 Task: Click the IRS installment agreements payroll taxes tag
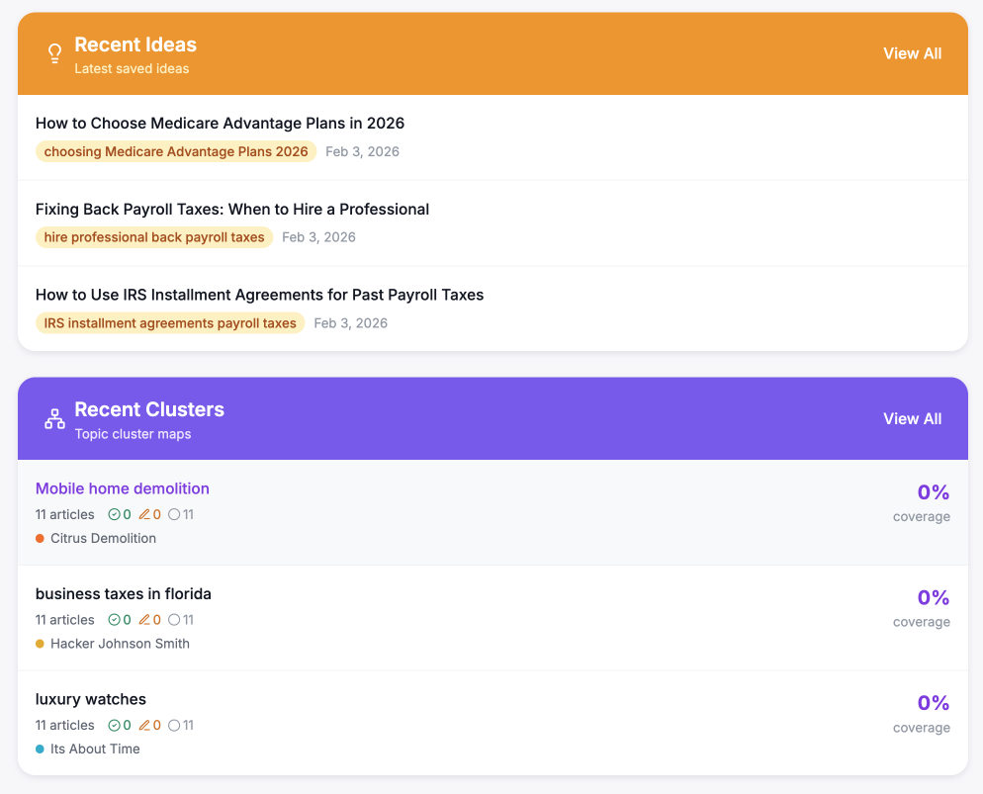[169, 323]
